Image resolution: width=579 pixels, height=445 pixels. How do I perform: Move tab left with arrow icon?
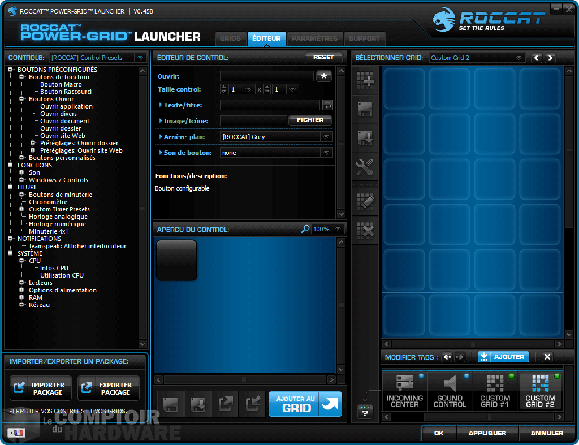[447, 357]
